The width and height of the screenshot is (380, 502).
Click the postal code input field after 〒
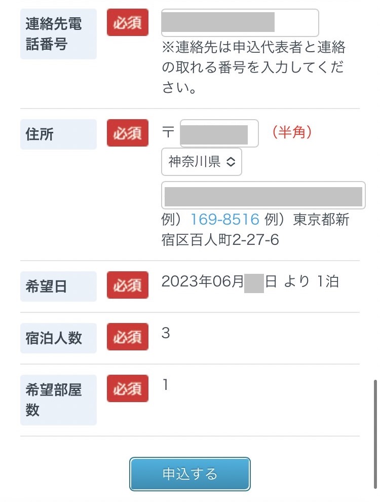click(219, 133)
